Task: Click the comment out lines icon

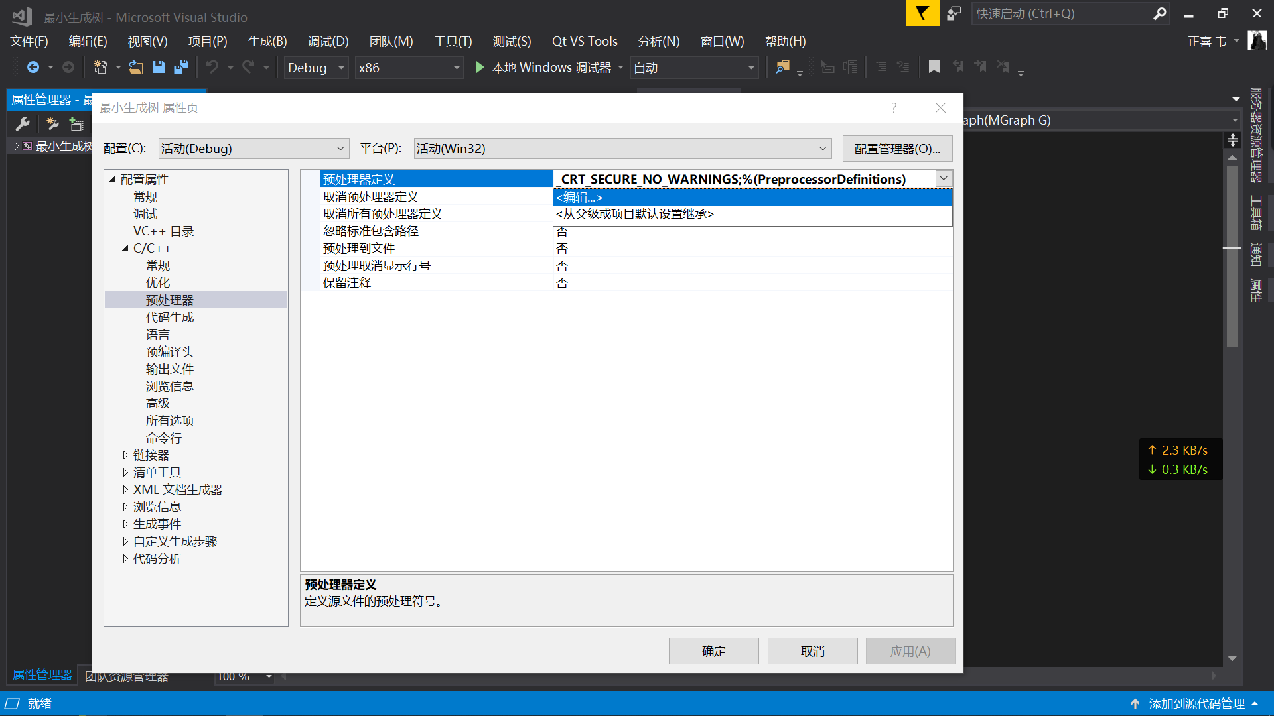Action: pos(881,67)
